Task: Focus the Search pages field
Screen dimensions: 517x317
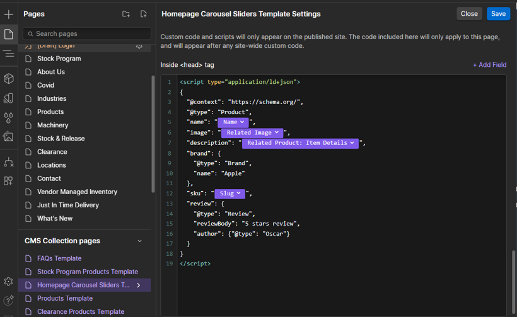Action: pos(87,33)
